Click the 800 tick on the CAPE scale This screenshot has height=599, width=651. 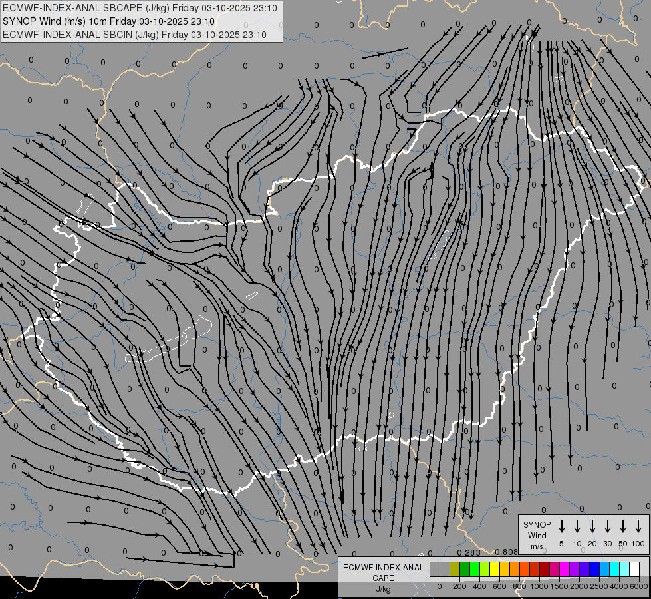point(519,586)
